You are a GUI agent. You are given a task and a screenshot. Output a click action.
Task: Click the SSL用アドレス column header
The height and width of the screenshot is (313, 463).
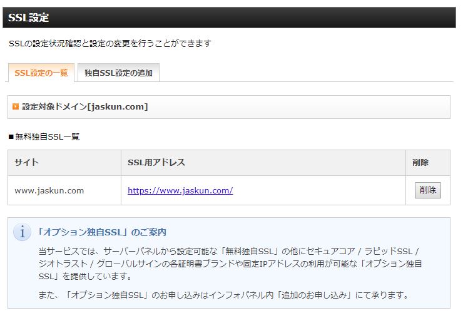[156, 163]
